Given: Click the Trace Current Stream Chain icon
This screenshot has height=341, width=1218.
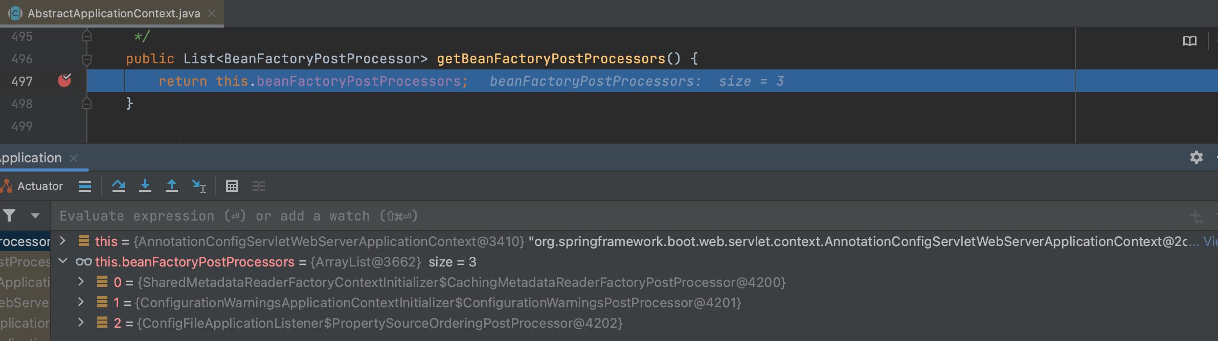Looking at the screenshot, I should pos(259,186).
